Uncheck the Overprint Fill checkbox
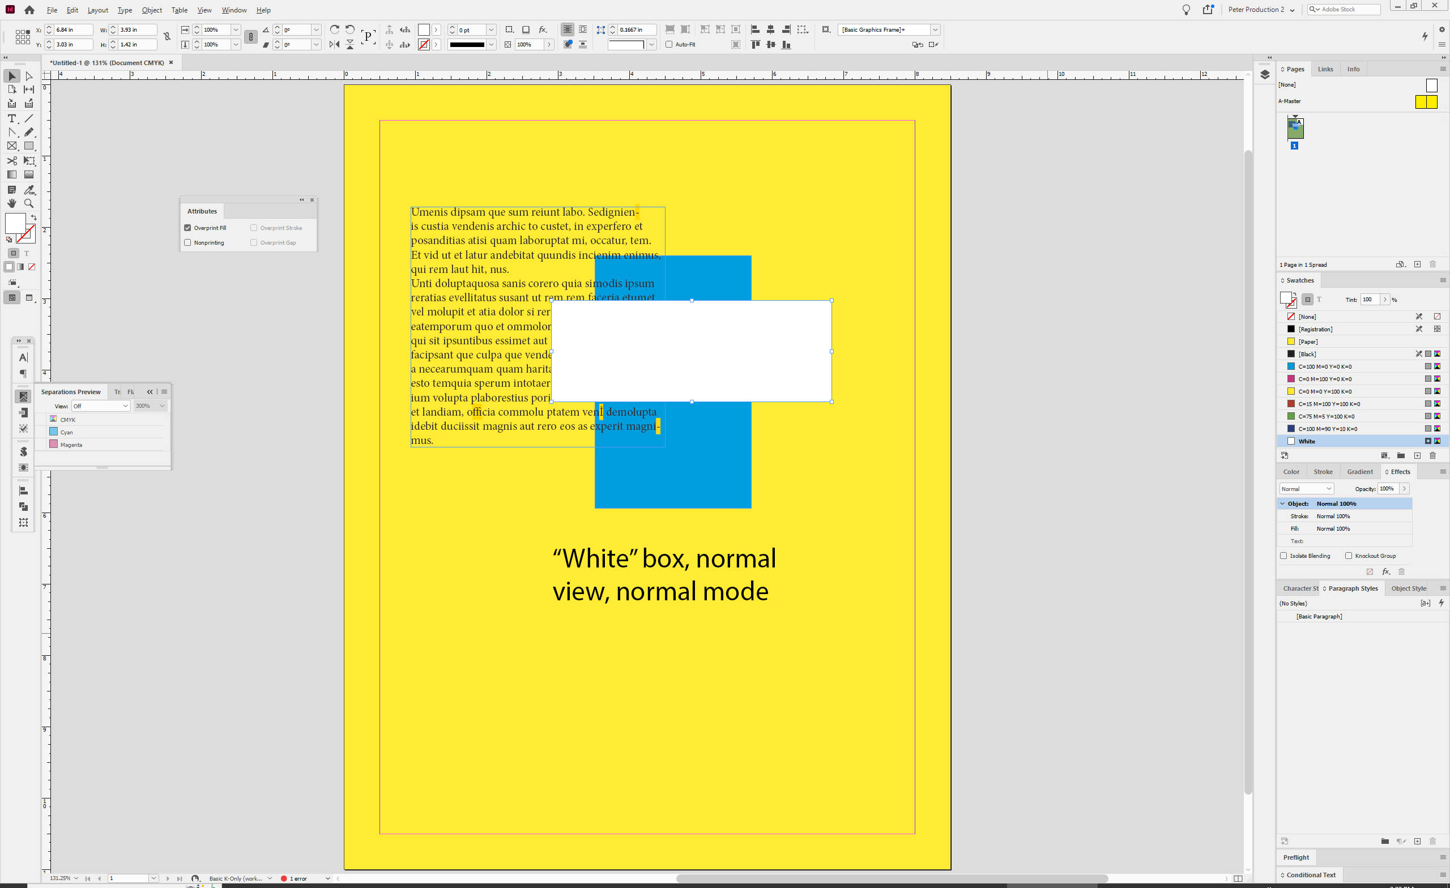The height and width of the screenshot is (888, 1450). (187, 228)
